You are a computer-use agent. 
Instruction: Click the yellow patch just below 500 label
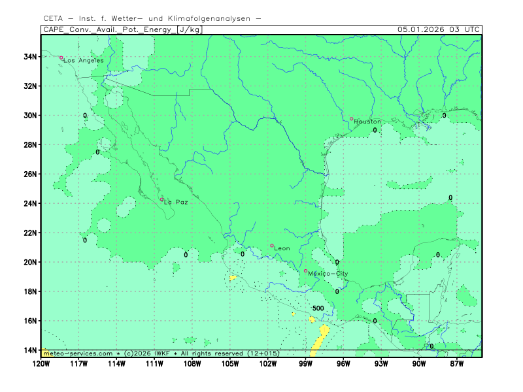[x=312, y=319]
